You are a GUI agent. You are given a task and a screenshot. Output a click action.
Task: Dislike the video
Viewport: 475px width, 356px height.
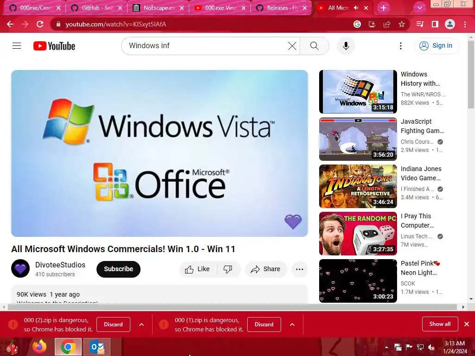tap(228, 269)
